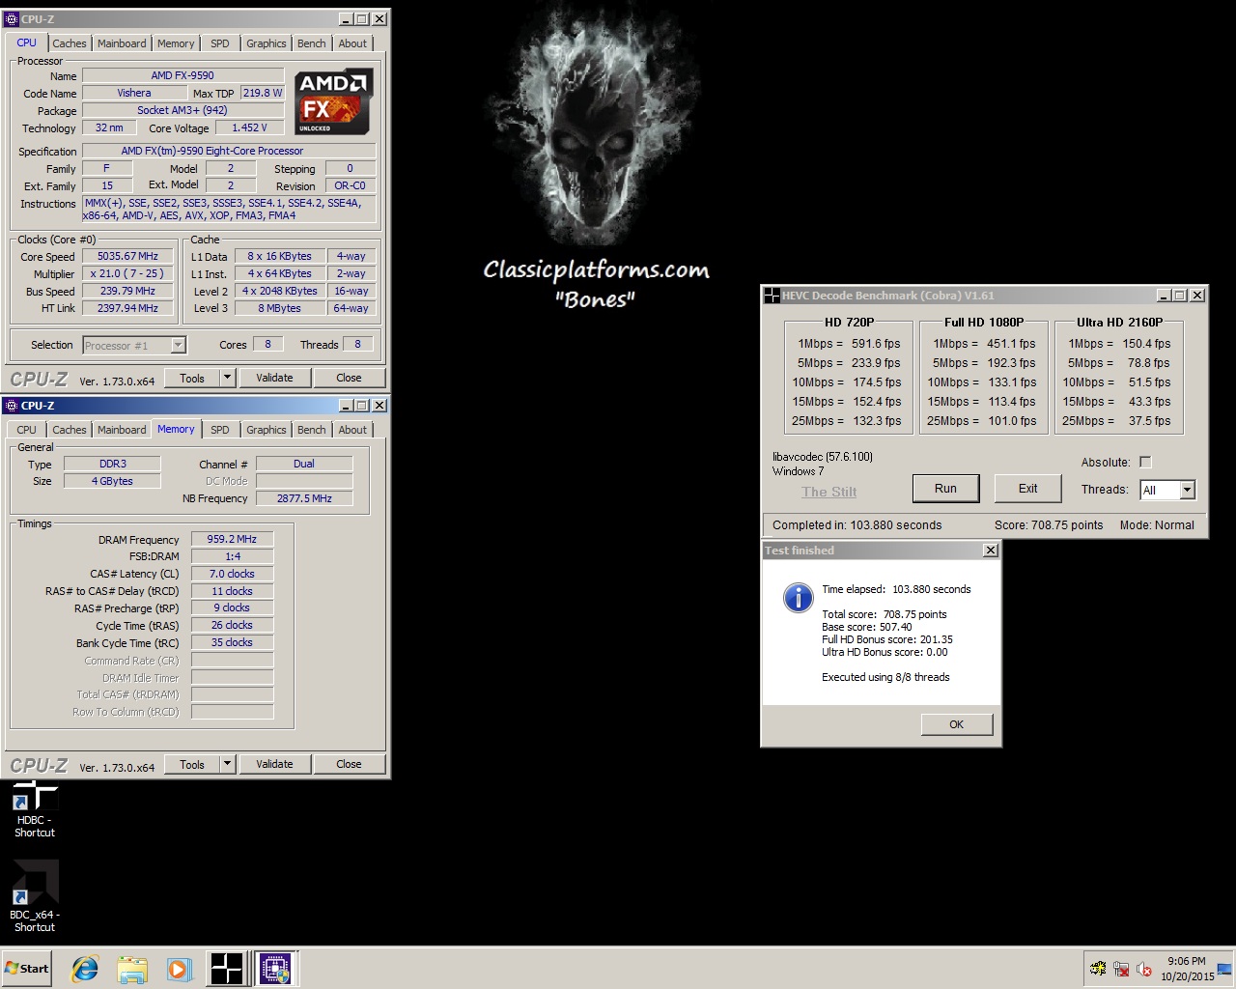
Task: Open SPD tab in top CPU-Z window
Action: [x=220, y=43]
